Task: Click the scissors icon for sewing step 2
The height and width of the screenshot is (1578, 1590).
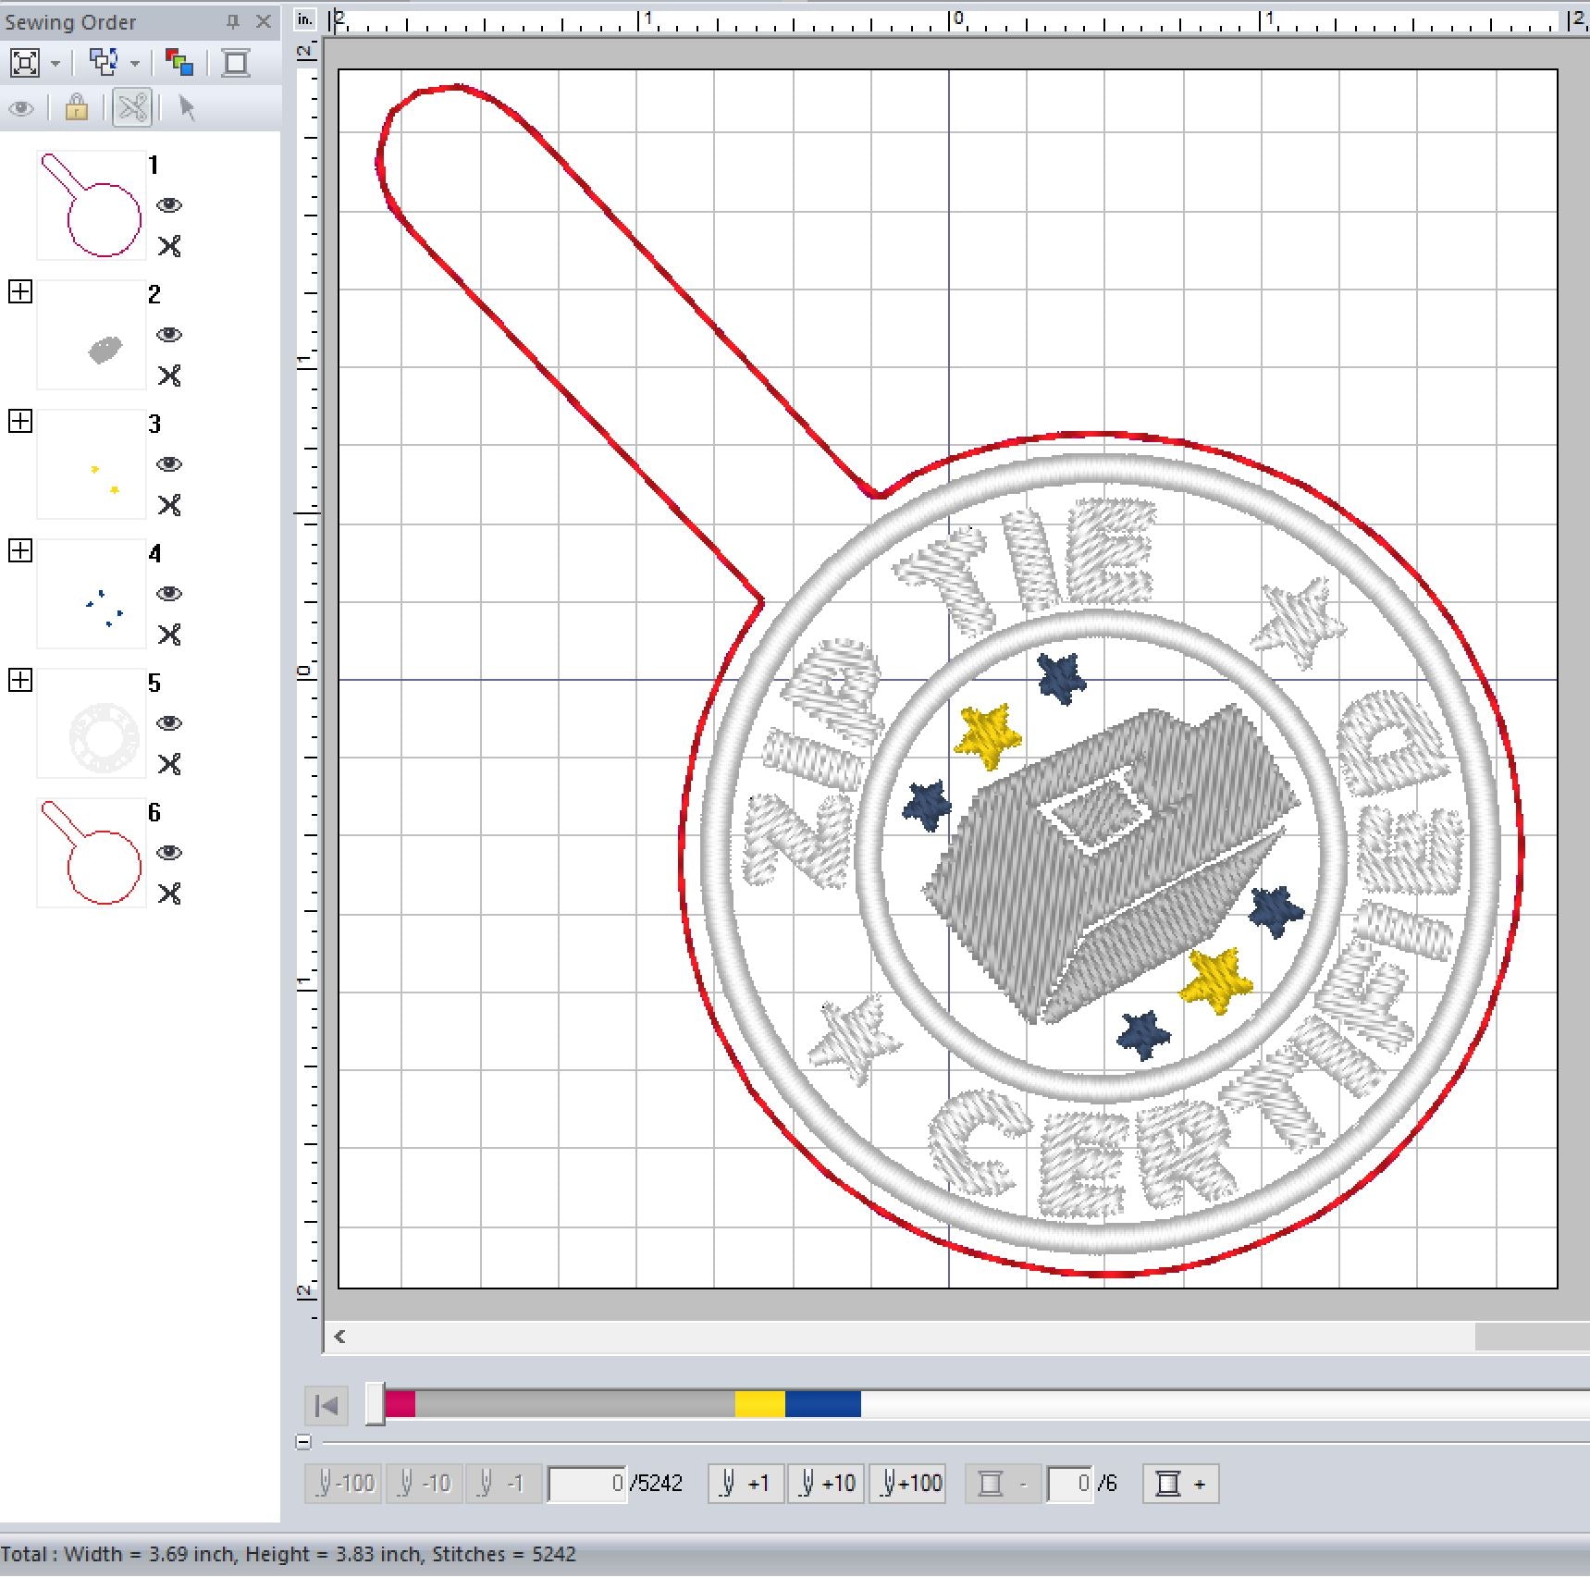Action: pyautogui.click(x=169, y=376)
